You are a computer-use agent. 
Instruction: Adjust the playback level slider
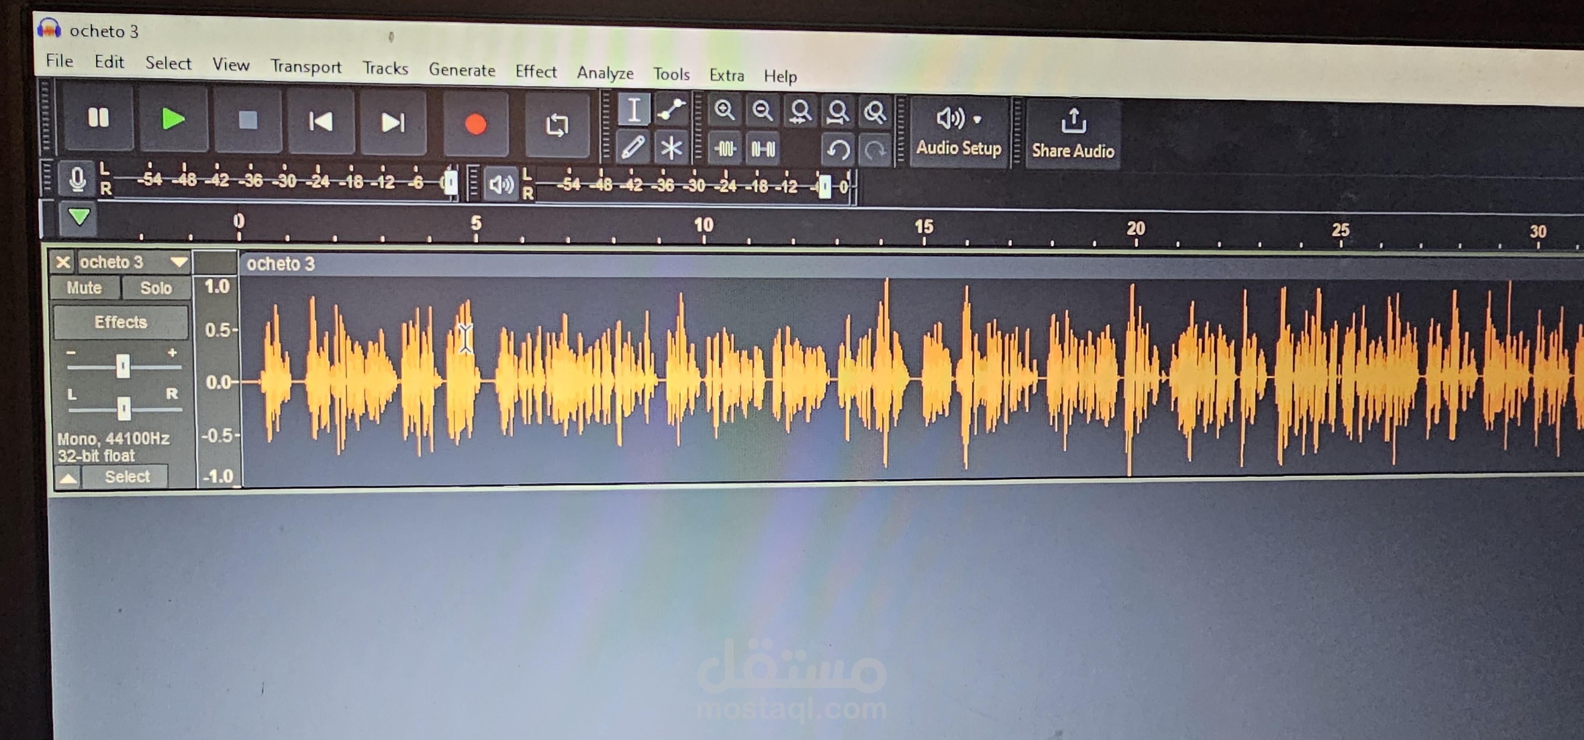(824, 186)
